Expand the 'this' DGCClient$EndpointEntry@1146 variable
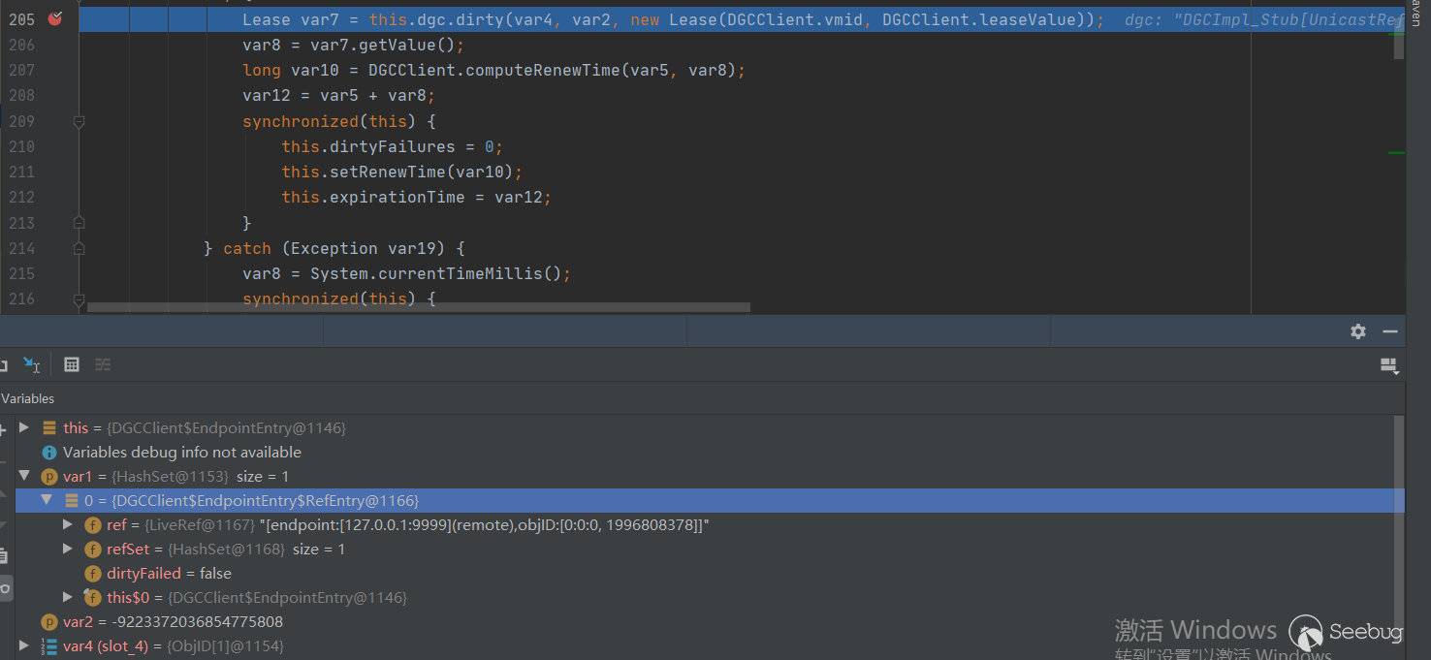 click(24, 427)
